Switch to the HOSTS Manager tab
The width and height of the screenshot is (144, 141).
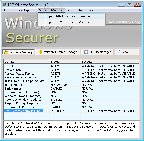point(98,52)
